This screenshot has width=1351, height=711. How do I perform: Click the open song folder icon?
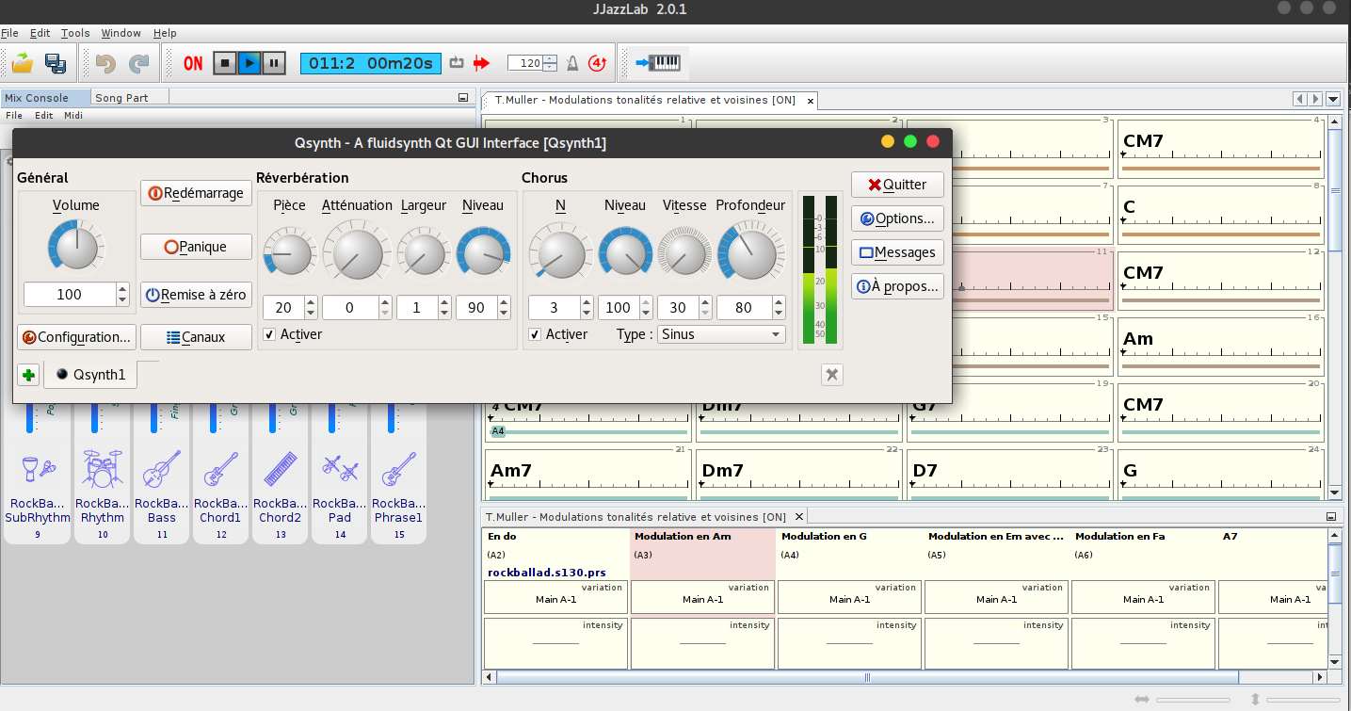click(22, 63)
